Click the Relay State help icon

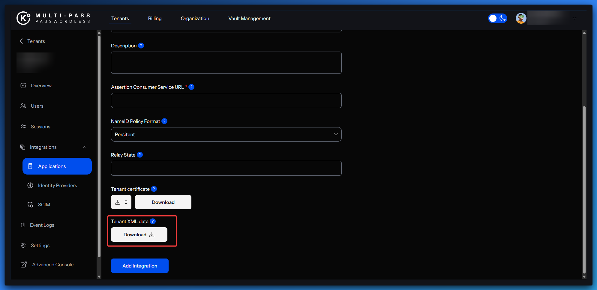pos(140,155)
